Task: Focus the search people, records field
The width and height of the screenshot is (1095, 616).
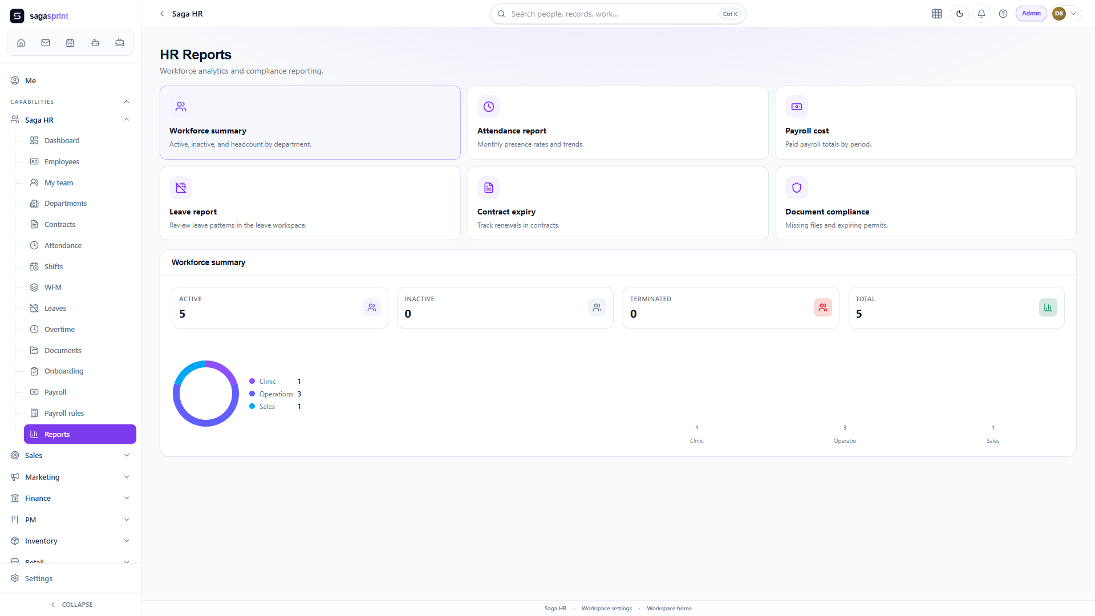Action: point(618,14)
